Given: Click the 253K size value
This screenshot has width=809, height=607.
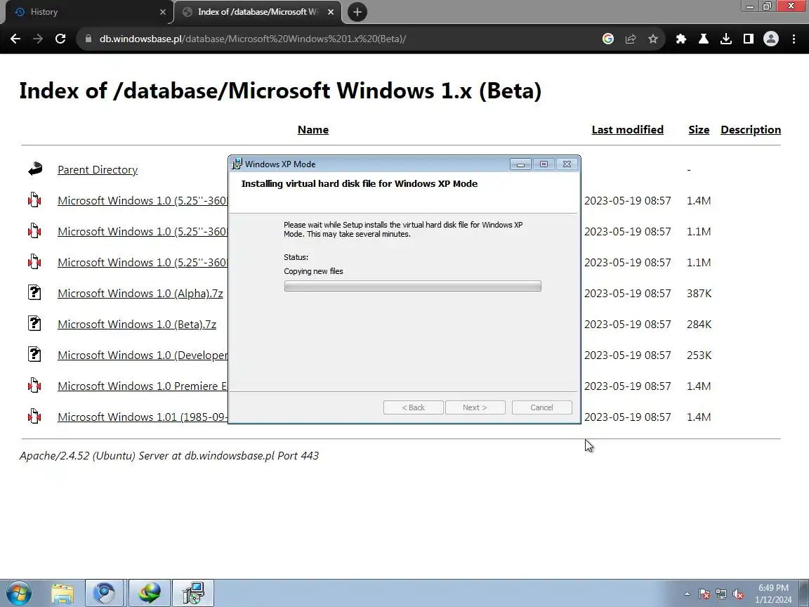Looking at the screenshot, I should (x=699, y=355).
